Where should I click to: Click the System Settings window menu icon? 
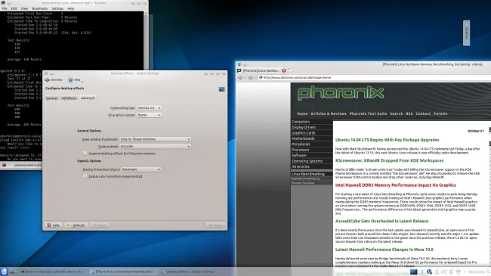coord(46,73)
